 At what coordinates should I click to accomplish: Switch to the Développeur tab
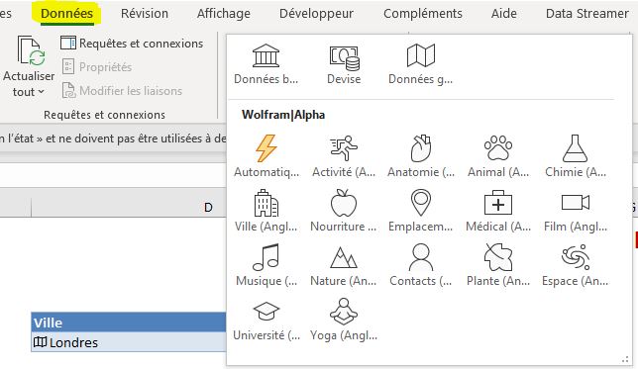(x=317, y=14)
